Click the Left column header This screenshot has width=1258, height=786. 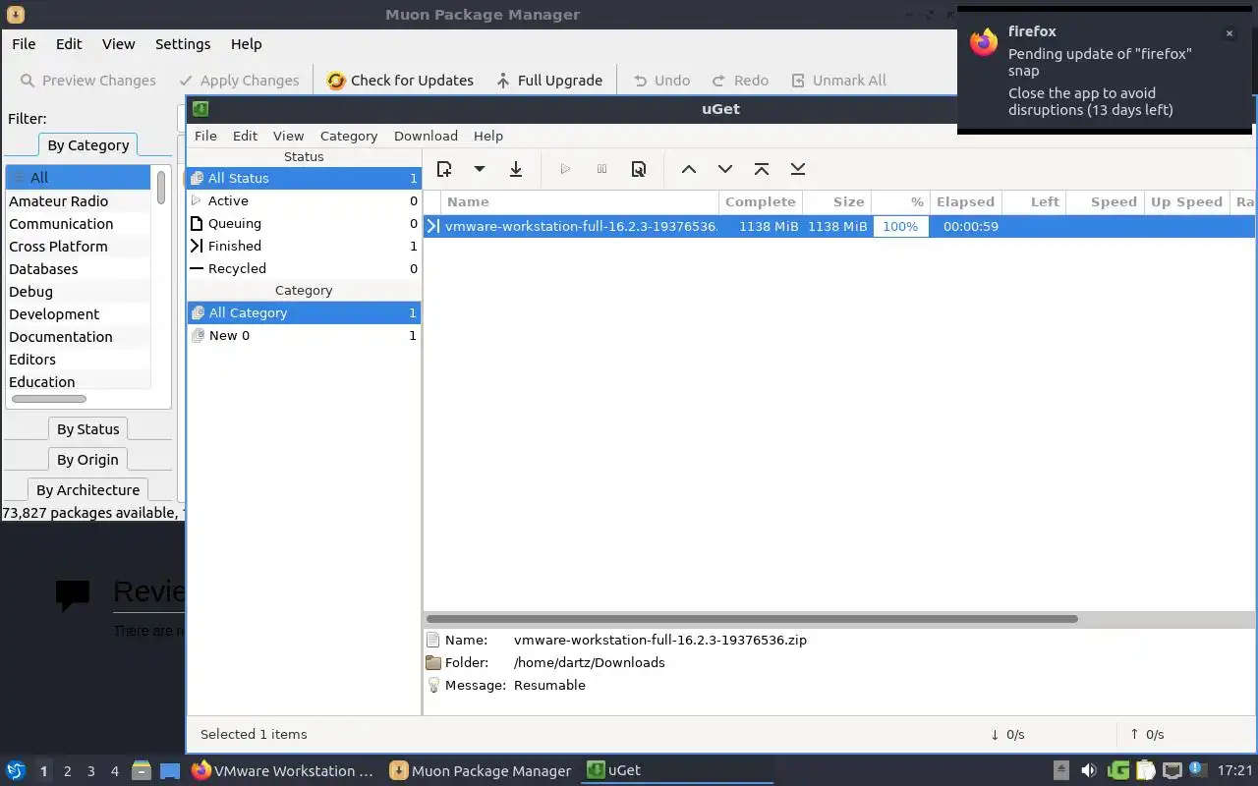[1033, 201]
